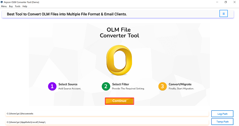Click the Log-Path button
The width and height of the screenshot is (239, 126).
222,114
